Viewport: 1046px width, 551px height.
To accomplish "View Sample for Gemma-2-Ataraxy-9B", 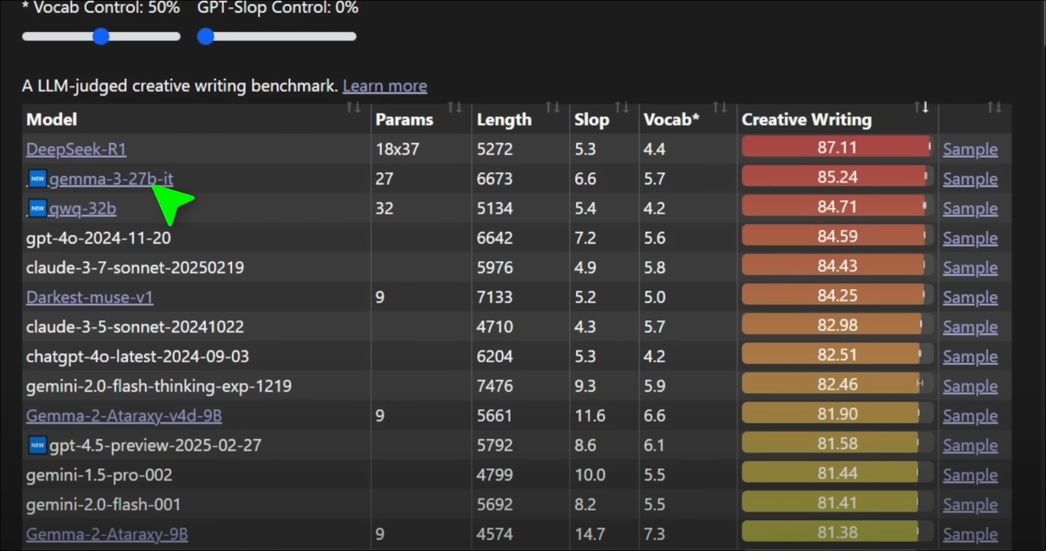I will pos(970,535).
